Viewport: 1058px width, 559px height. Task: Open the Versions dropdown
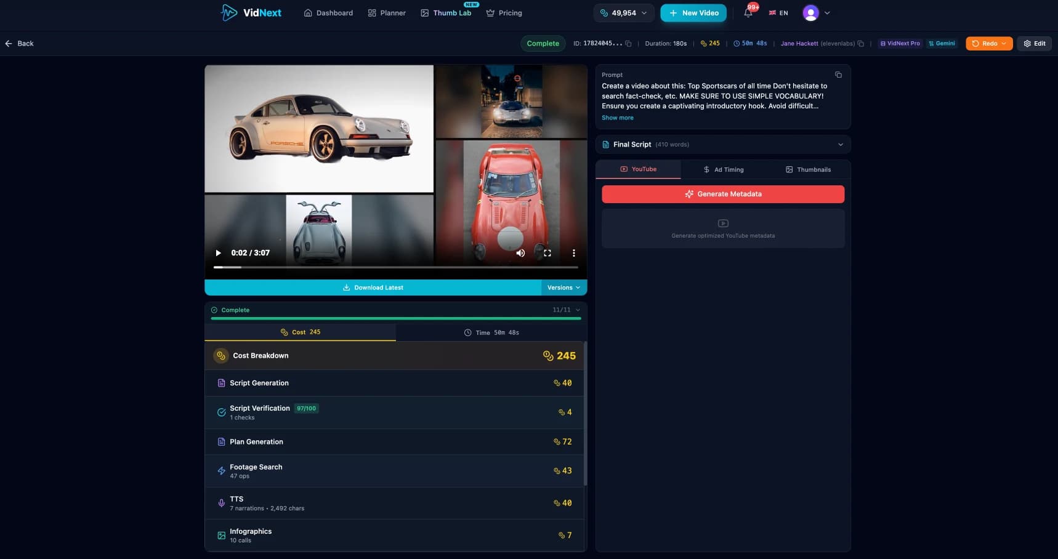(x=564, y=288)
